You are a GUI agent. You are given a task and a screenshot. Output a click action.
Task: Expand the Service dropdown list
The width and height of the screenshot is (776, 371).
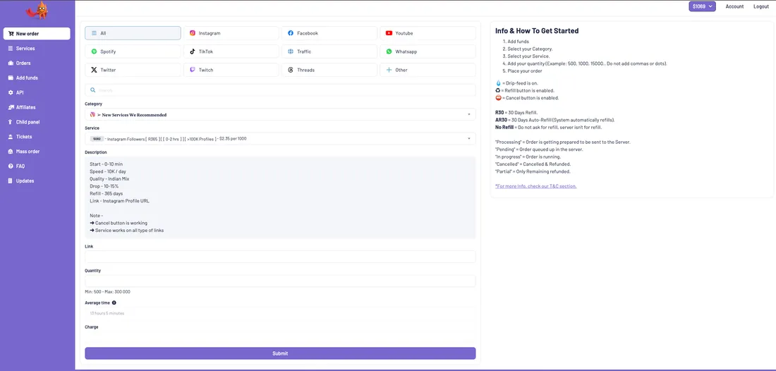[280, 138]
